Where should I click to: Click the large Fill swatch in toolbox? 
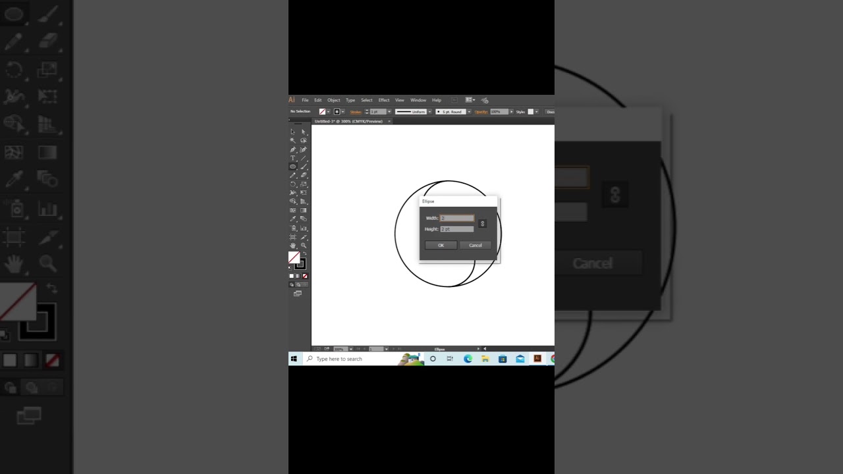pos(294,258)
